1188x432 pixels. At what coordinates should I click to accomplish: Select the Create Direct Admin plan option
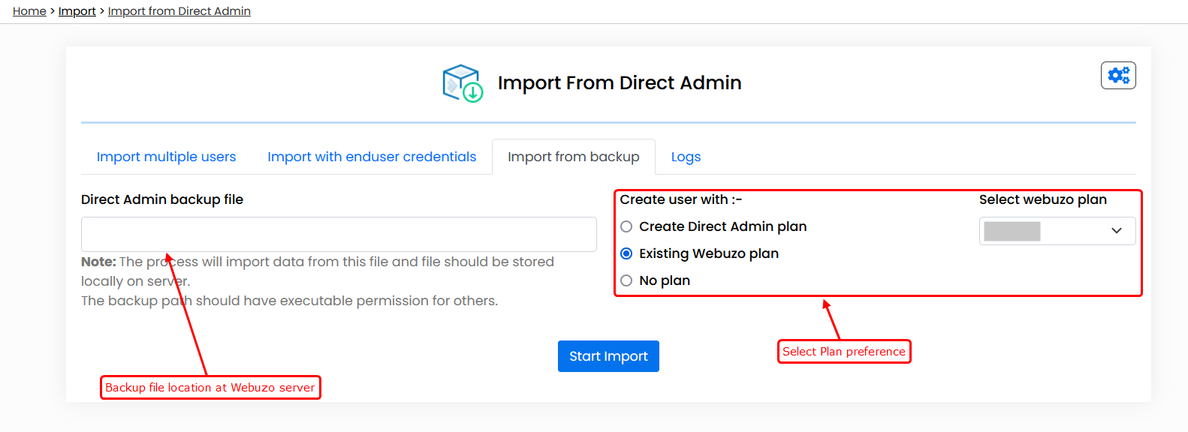(626, 226)
